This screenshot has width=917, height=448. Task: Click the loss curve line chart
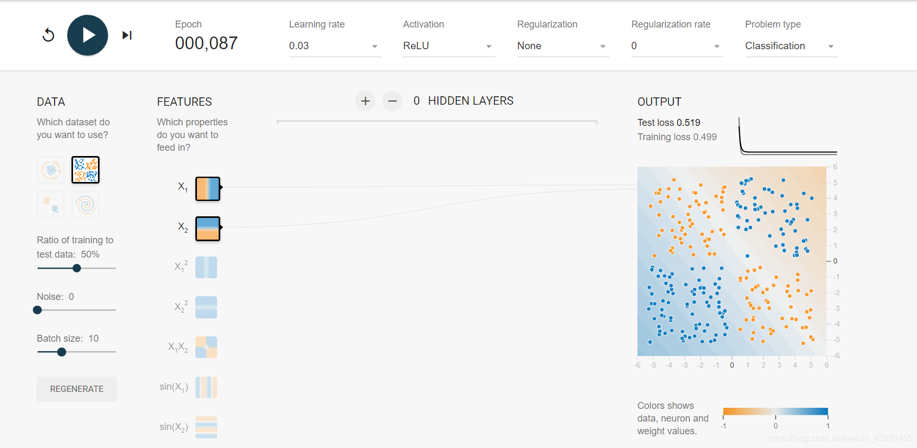point(788,136)
